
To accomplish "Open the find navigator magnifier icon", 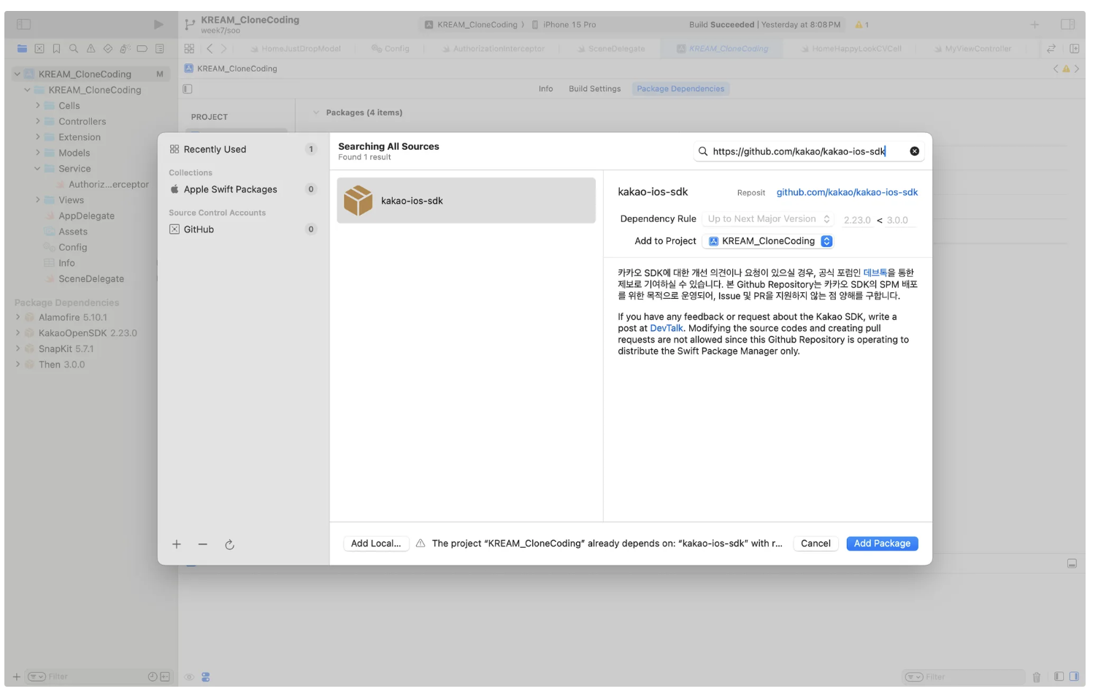I will [74, 49].
